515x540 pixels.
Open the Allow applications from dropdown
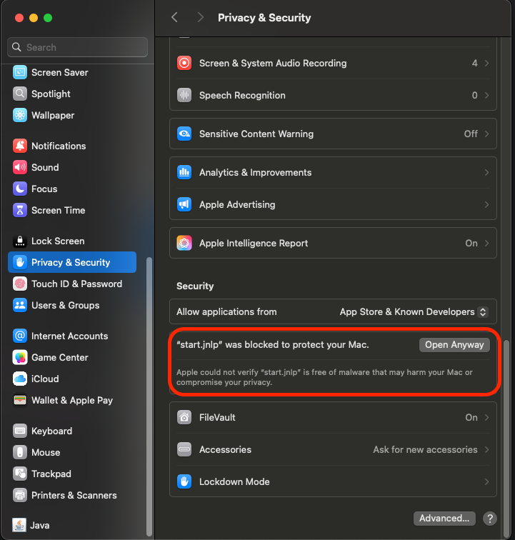(x=414, y=311)
